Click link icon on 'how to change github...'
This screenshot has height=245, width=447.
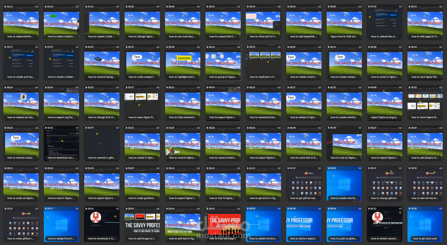pyautogui.click(x=400, y=168)
